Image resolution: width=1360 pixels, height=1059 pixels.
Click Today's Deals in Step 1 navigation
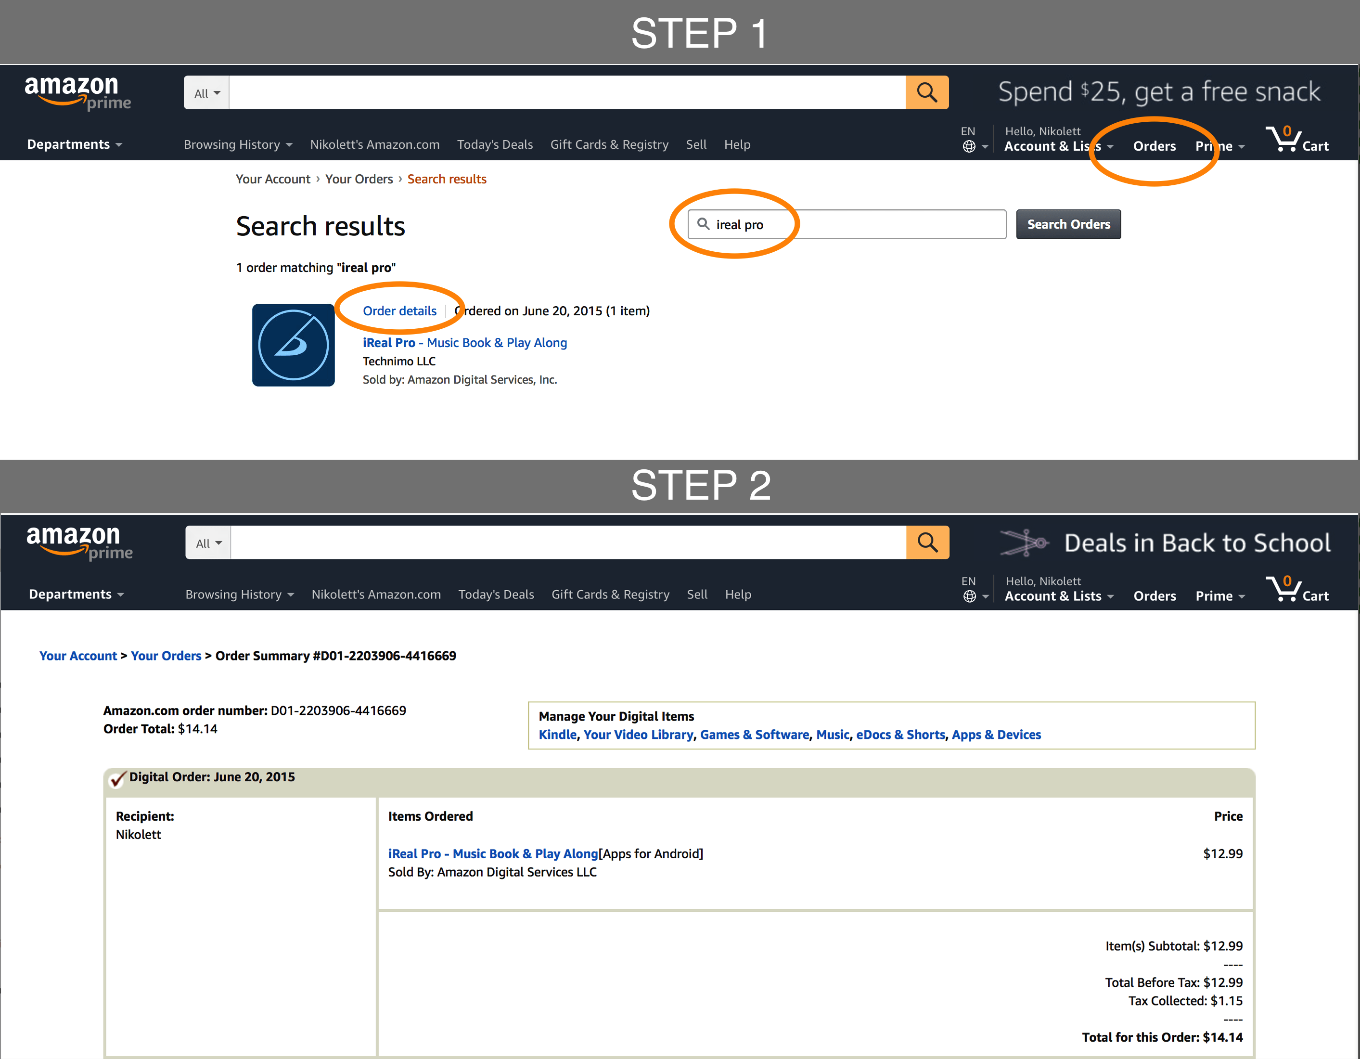point(494,144)
